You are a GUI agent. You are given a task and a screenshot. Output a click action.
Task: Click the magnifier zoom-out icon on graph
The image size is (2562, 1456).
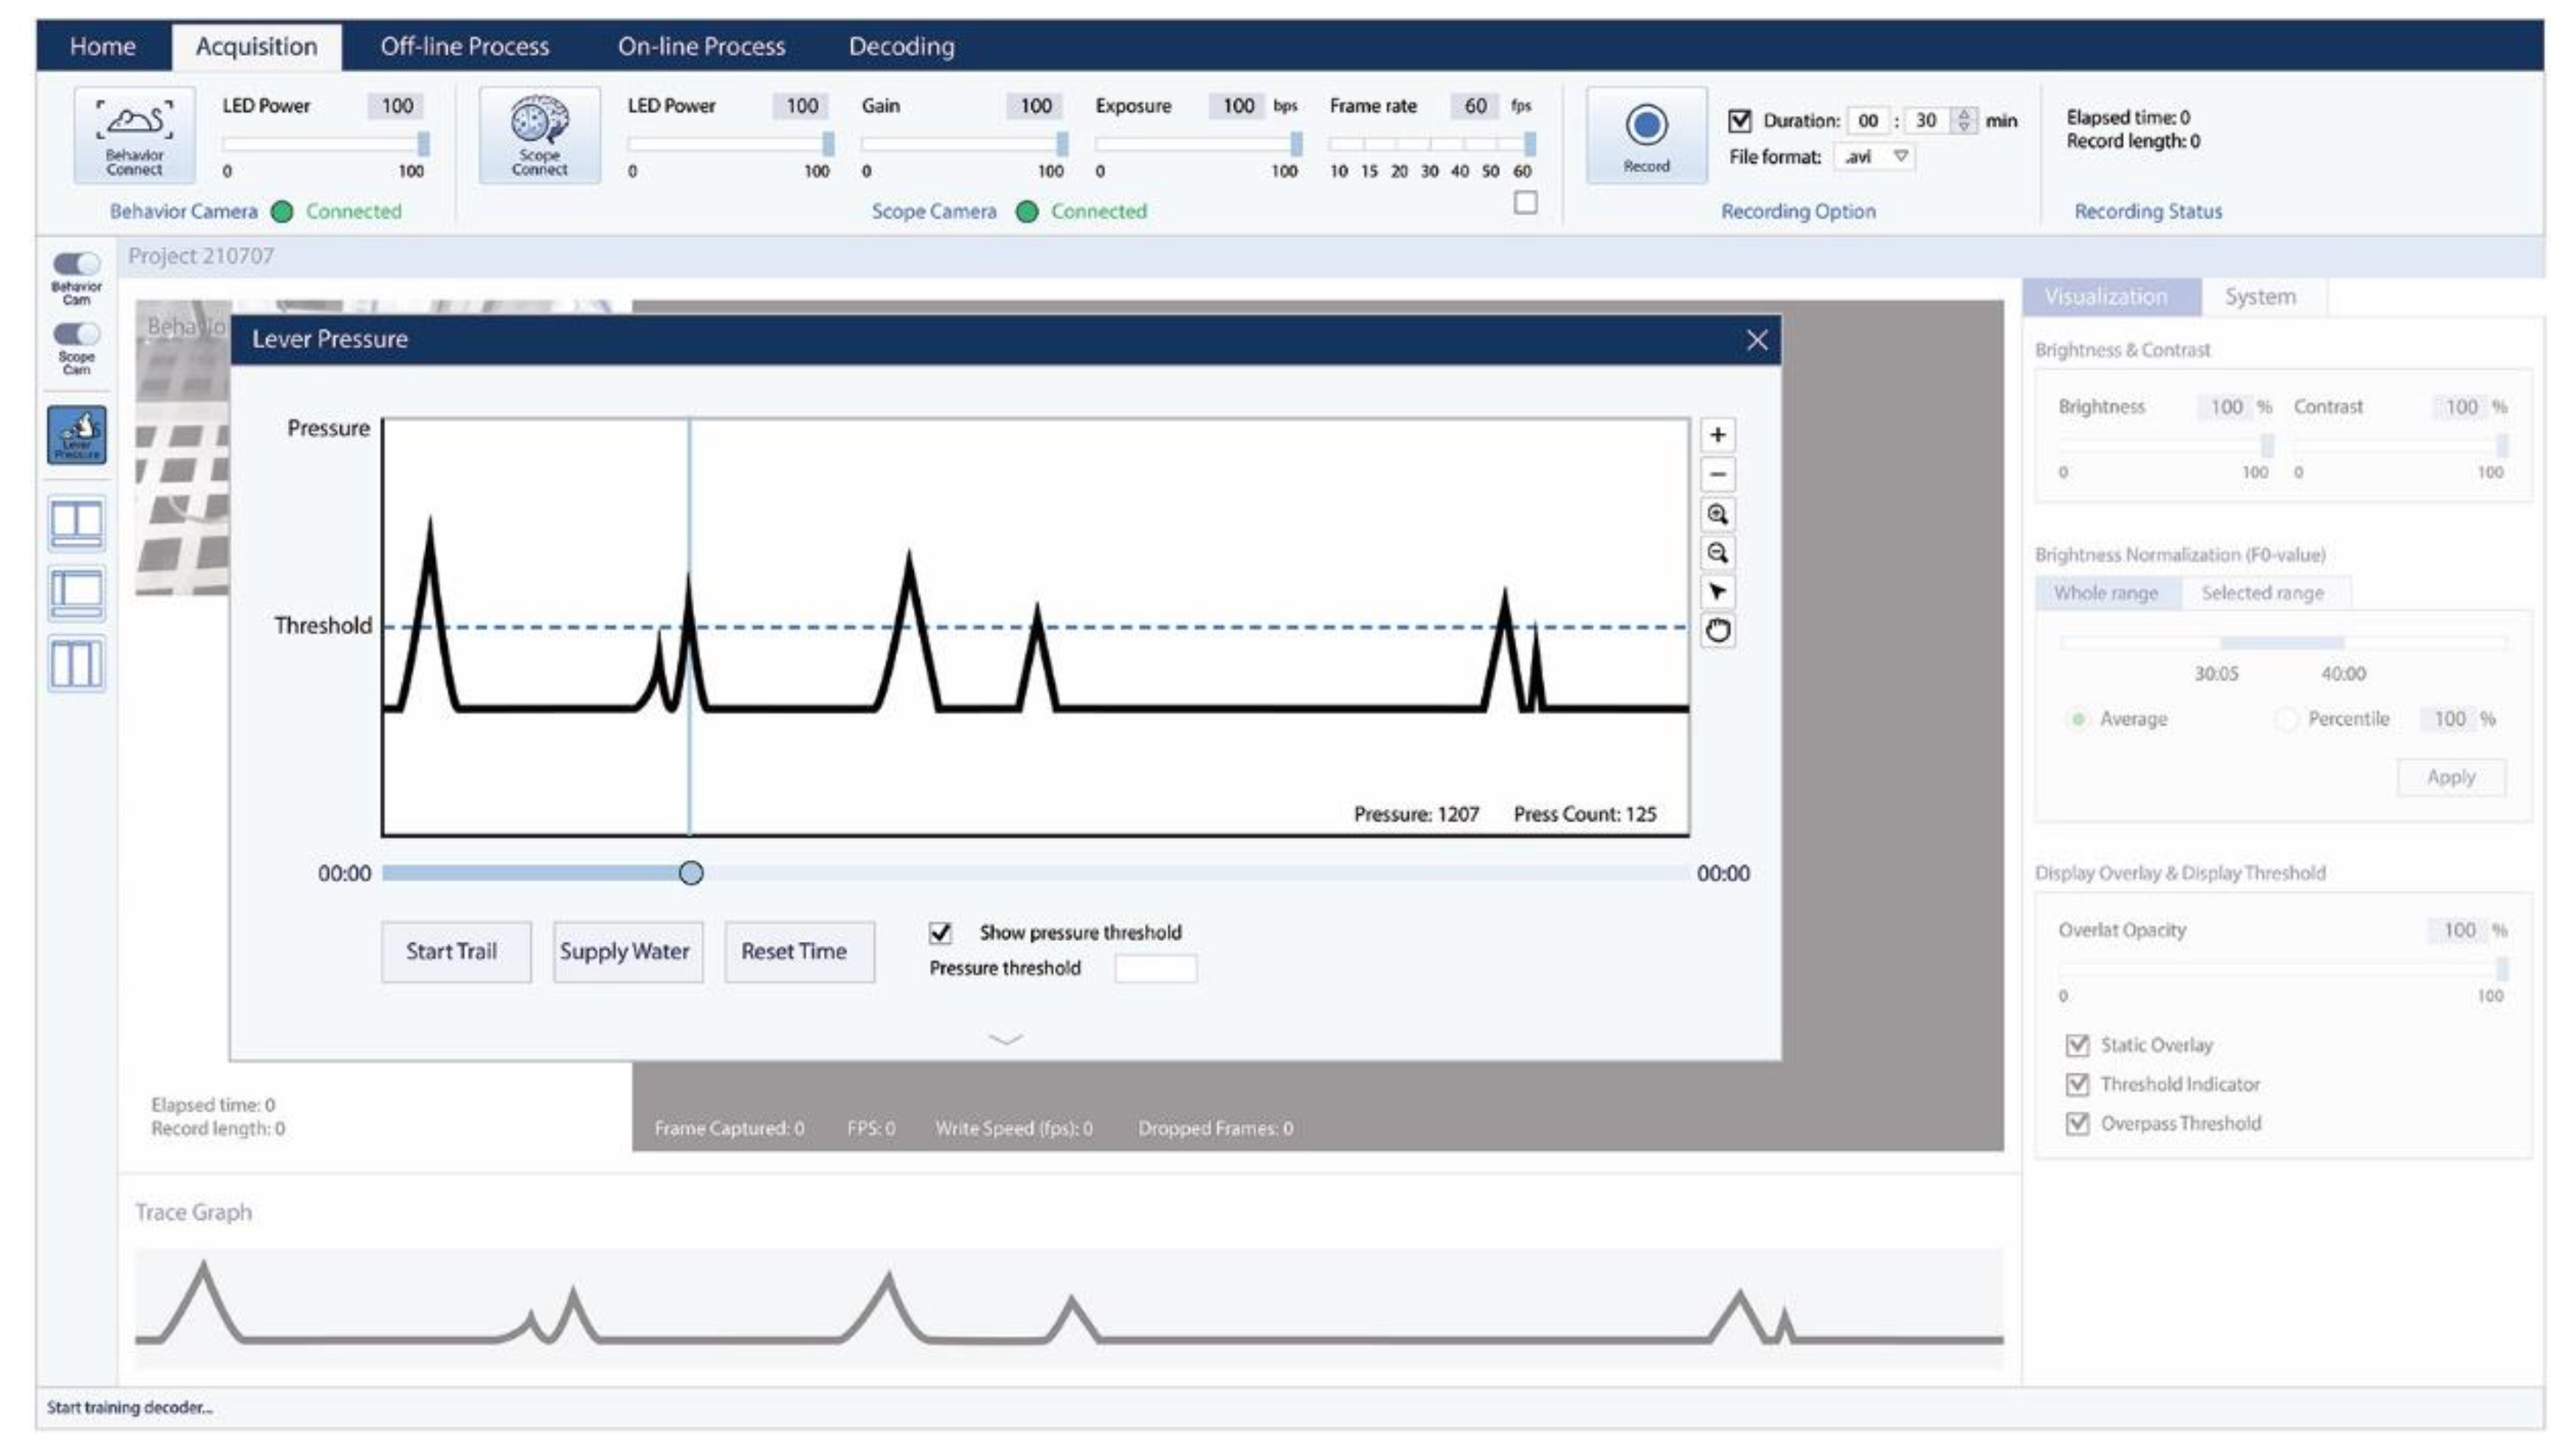pos(1717,553)
